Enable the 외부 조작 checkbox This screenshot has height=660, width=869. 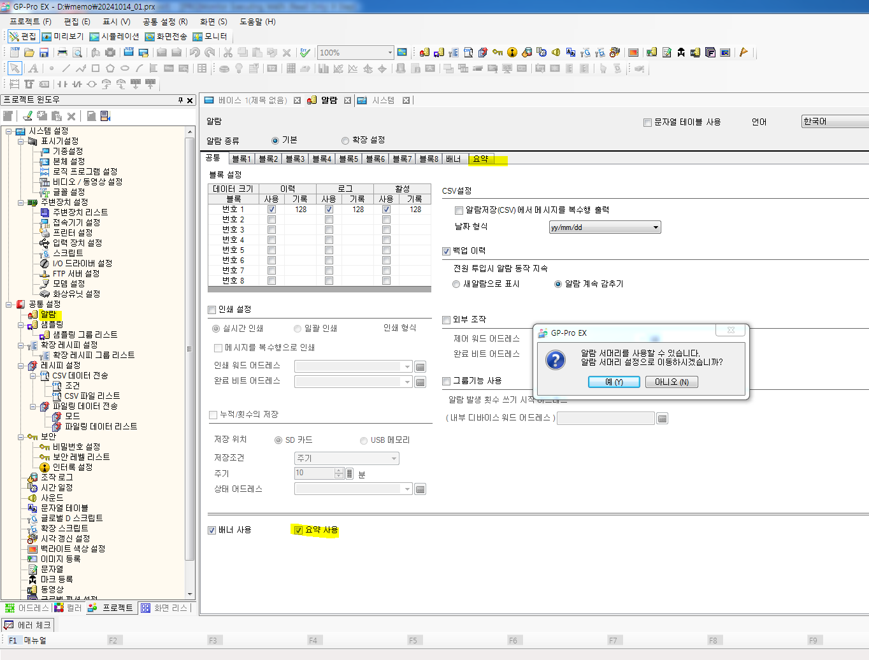[x=446, y=320]
